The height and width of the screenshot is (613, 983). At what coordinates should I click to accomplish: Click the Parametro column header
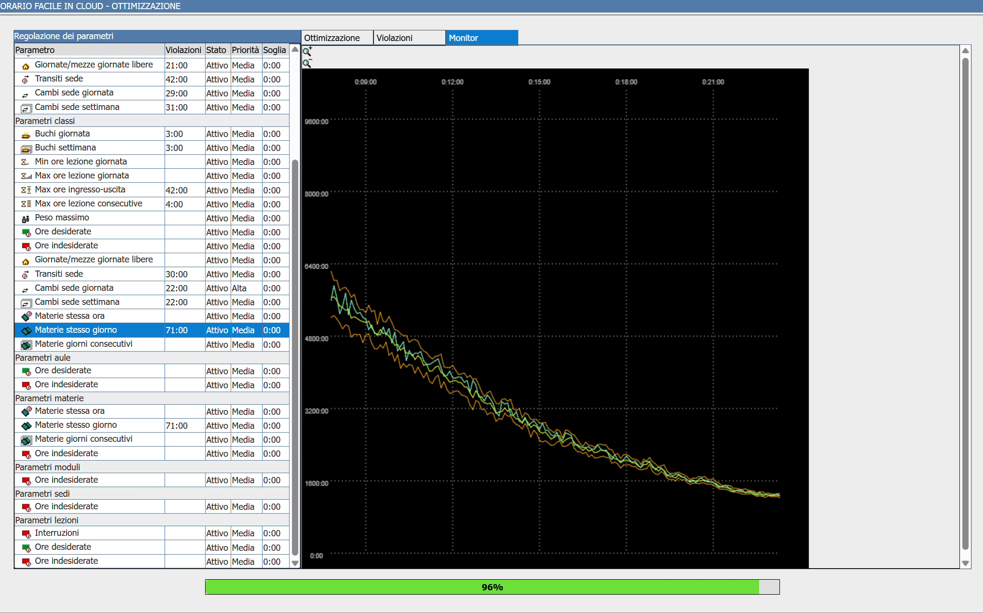tap(90, 50)
